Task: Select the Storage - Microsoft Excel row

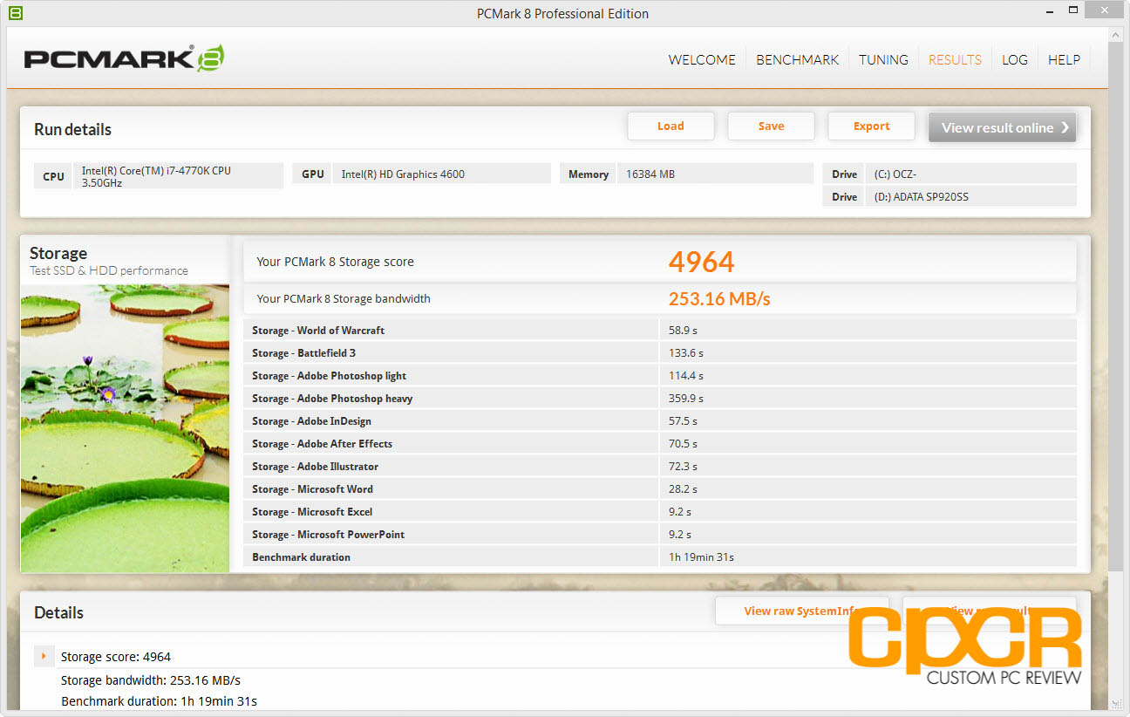Action: (660, 512)
